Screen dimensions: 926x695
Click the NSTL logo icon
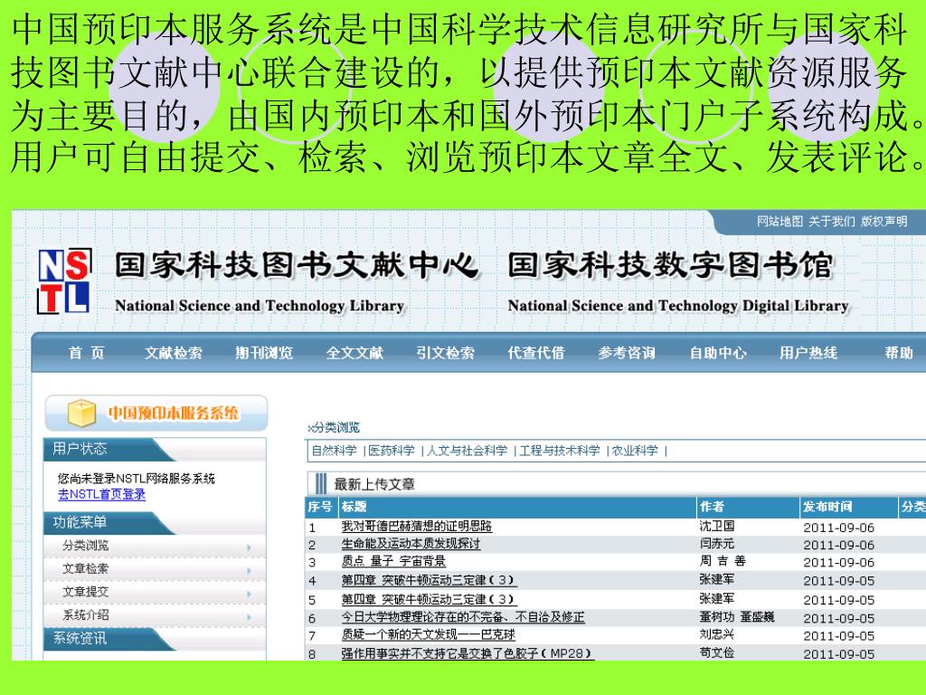pyautogui.click(x=65, y=281)
